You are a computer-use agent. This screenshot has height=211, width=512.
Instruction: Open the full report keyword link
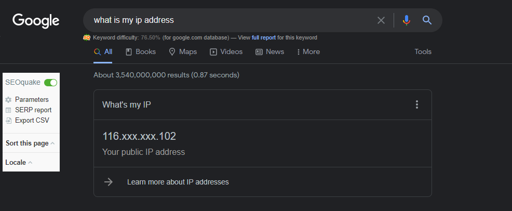[264, 37]
